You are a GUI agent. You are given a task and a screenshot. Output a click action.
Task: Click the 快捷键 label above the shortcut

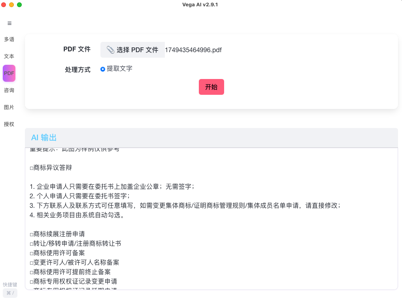pos(9,284)
